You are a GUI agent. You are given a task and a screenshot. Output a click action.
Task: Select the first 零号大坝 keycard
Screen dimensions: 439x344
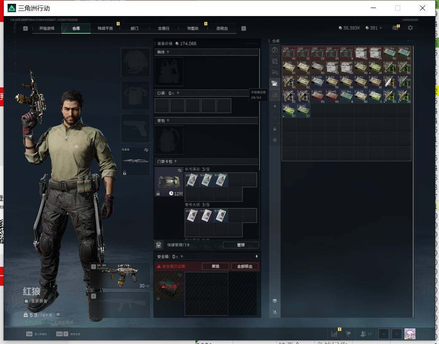coord(192,216)
